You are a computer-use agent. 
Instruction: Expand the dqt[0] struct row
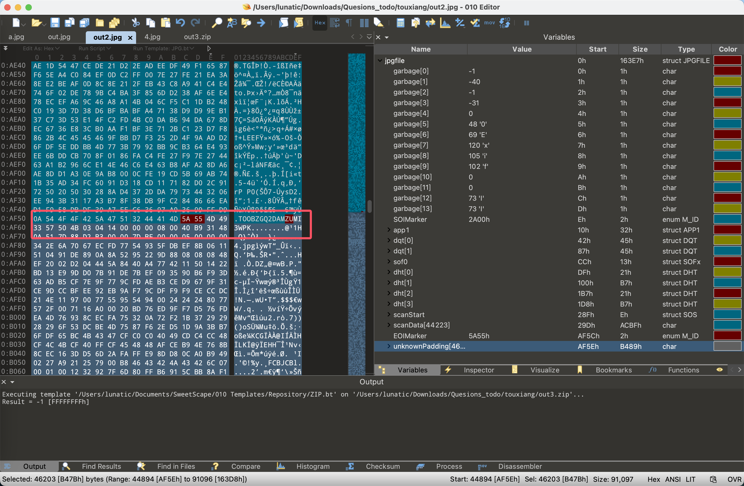pos(389,240)
